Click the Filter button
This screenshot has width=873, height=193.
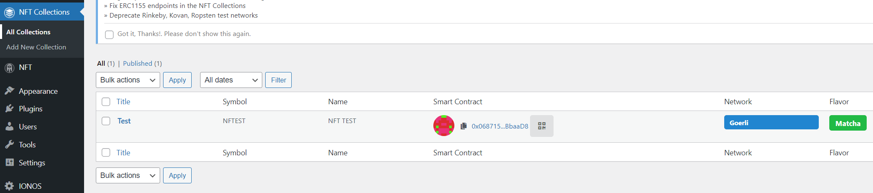(278, 80)
